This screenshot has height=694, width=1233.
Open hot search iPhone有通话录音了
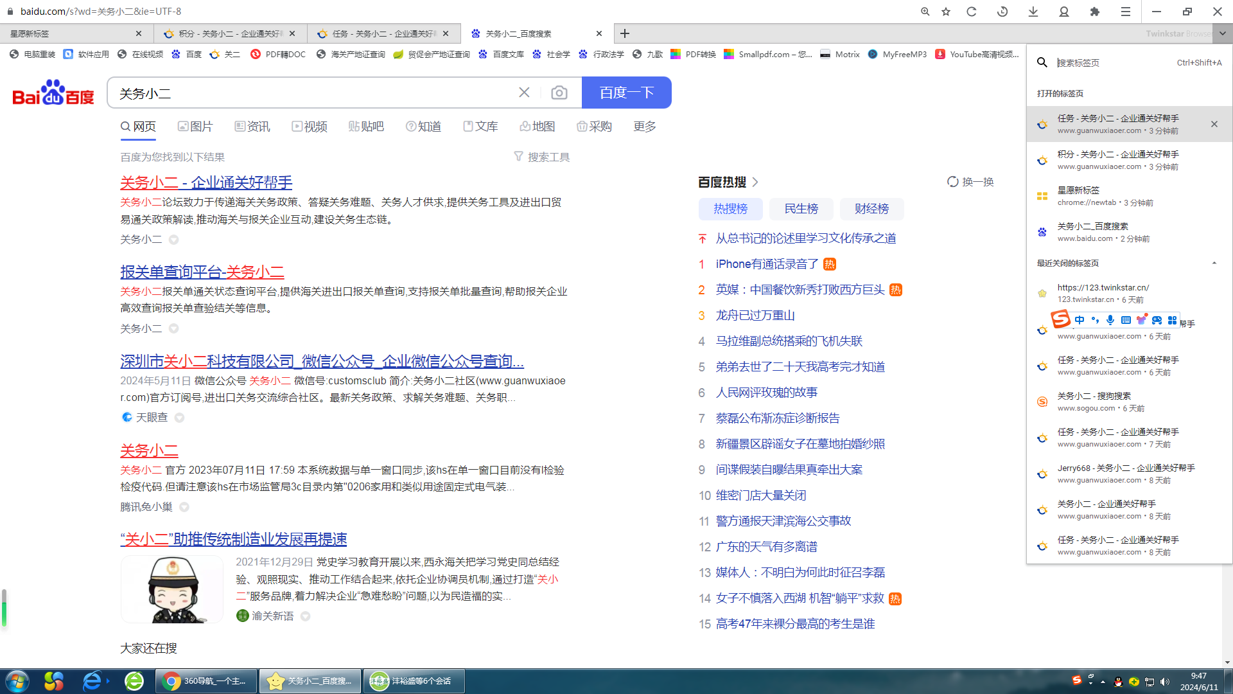(767, 264)
